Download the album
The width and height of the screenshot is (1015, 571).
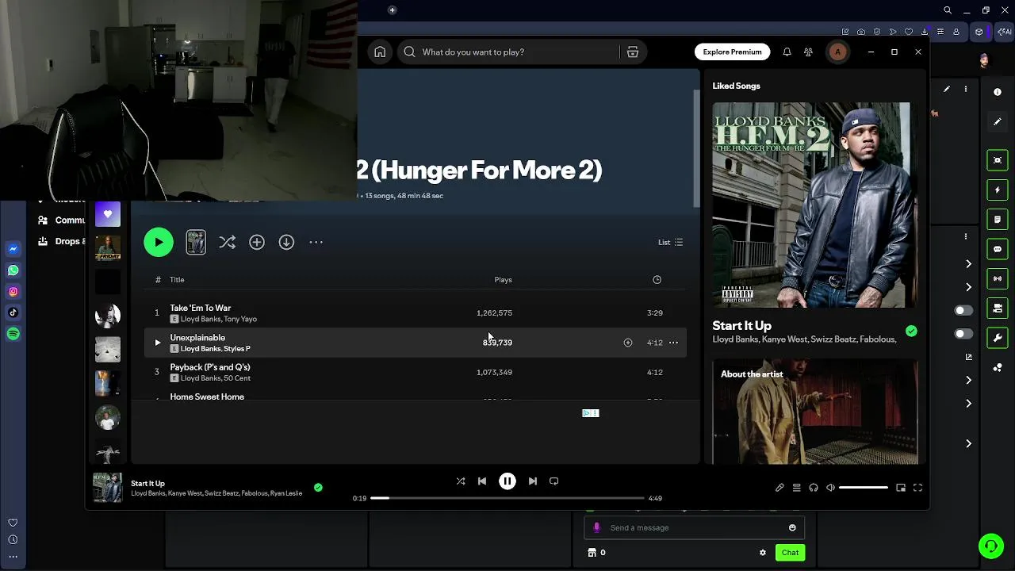point(286,242)
